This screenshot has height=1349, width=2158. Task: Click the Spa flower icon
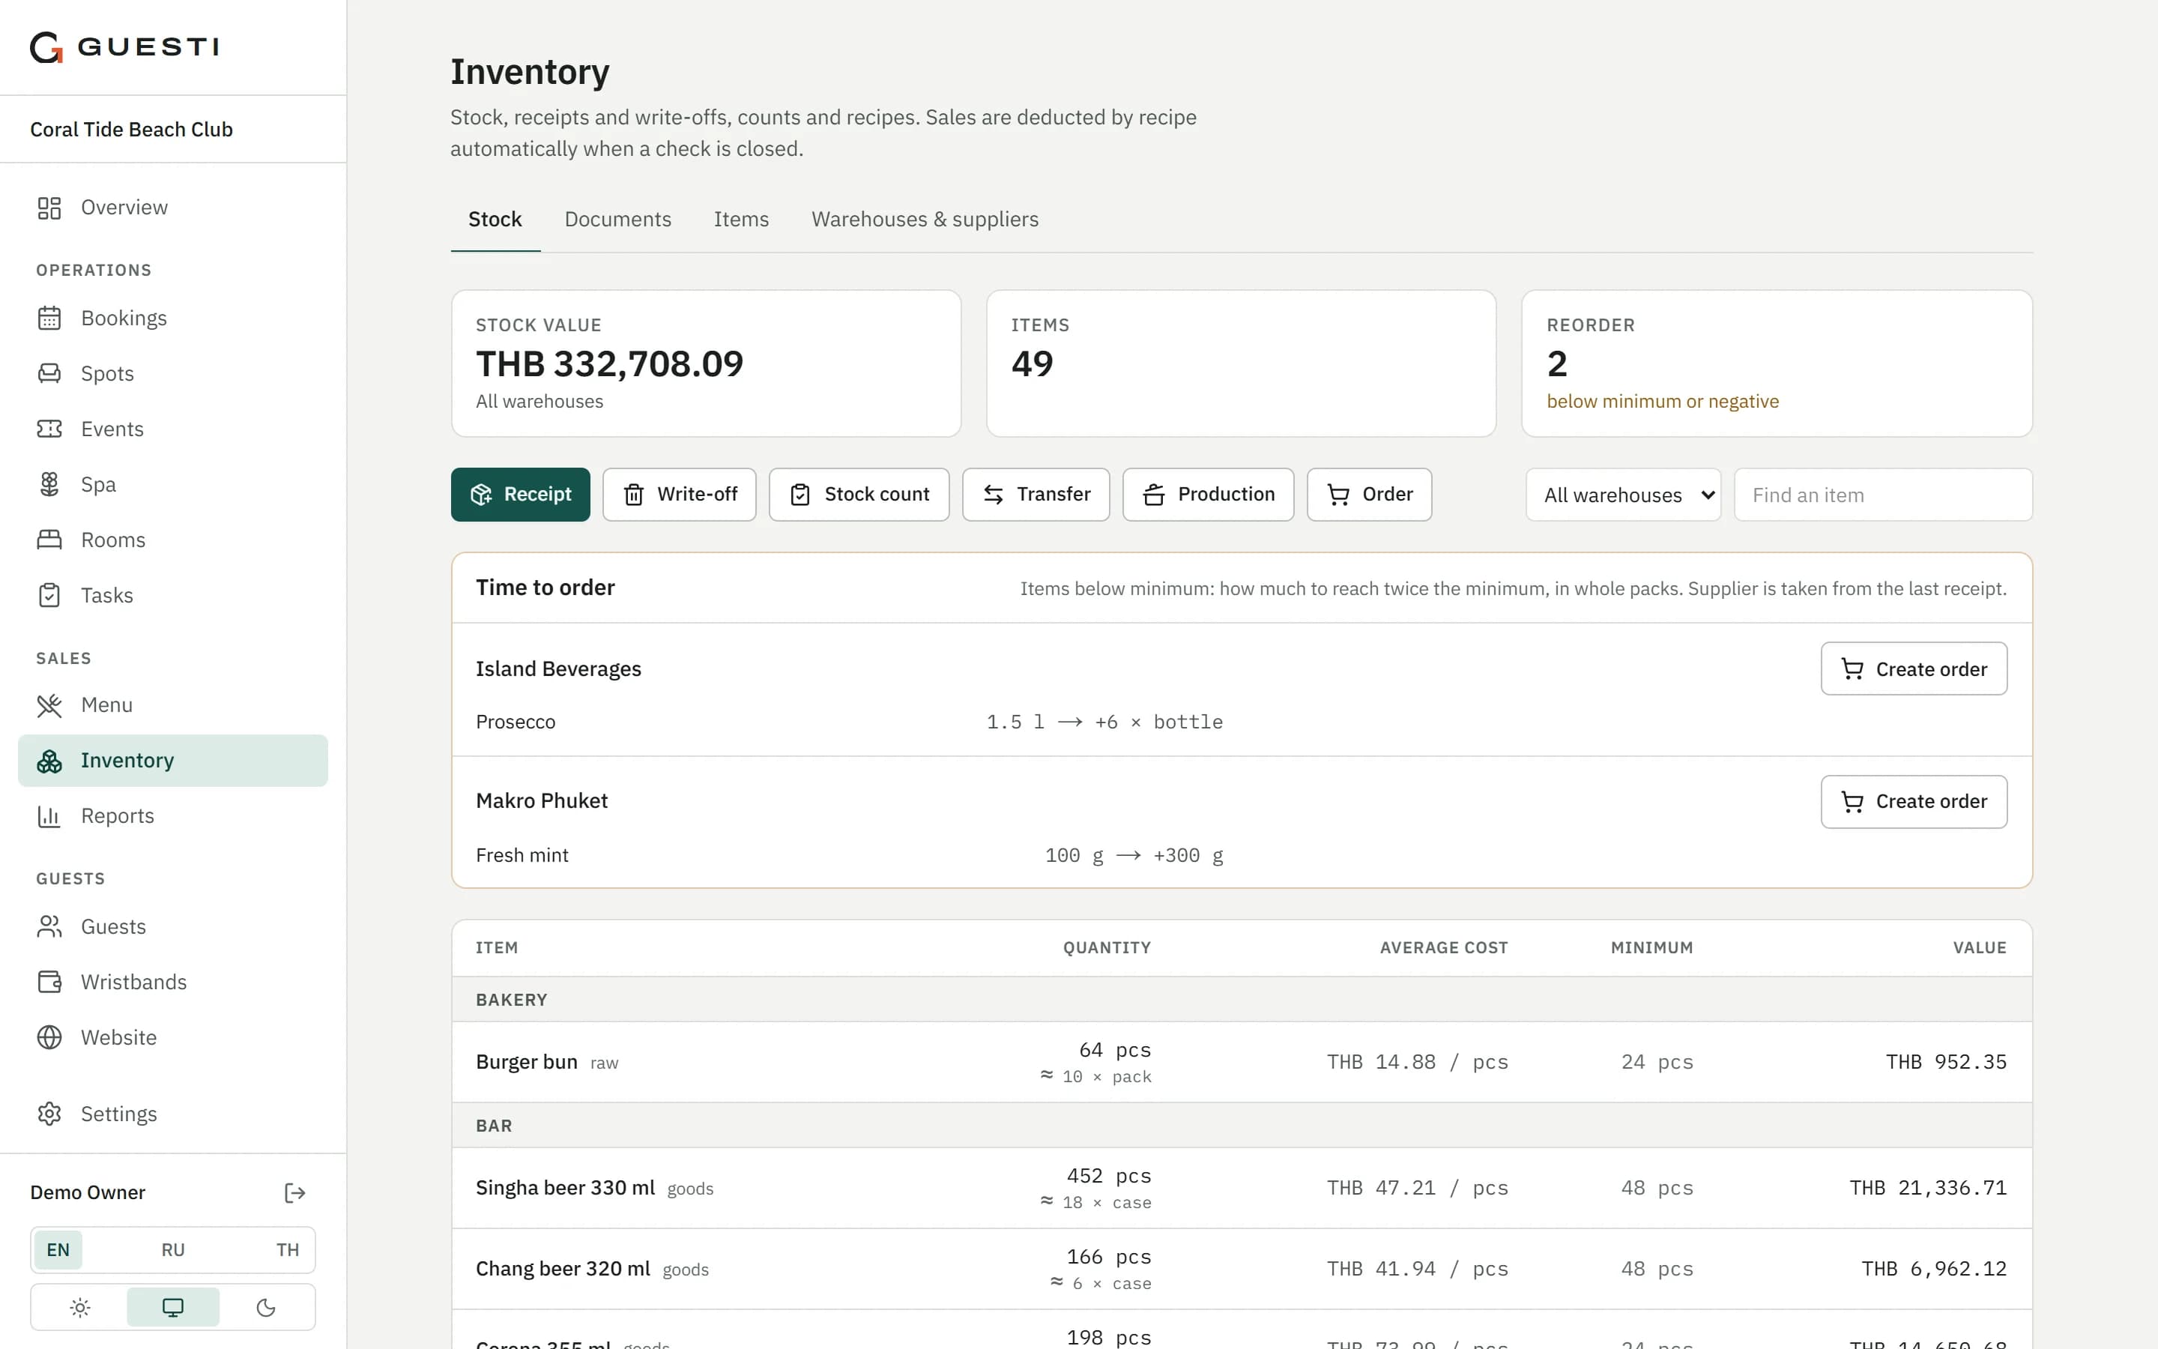pyautogui.click(x=49, y=484)
